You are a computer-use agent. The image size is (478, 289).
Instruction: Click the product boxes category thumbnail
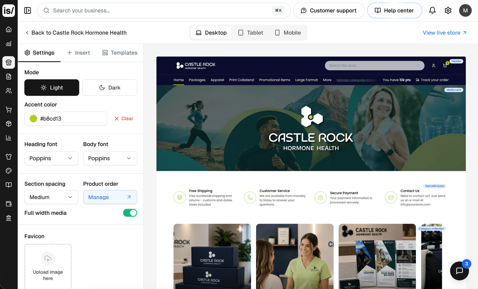[212, 256]
